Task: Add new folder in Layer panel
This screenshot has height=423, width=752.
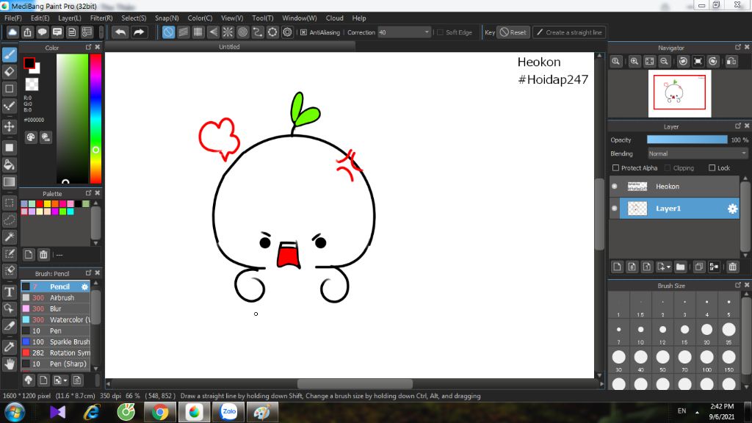Action: click(680, 267)
